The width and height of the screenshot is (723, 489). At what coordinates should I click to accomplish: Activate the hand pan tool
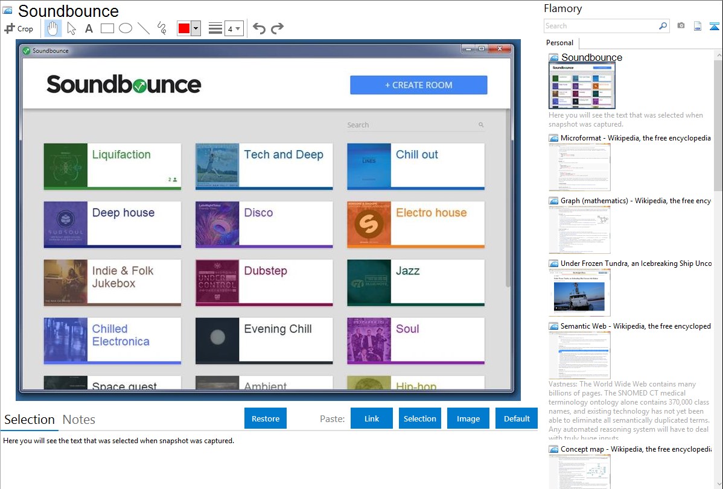pos(53,28)
